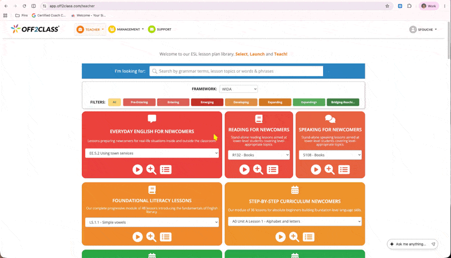The width and height of the screenshot is (451, 258).
Task: Send the Ask me anything message
Action: coord(433,244)
